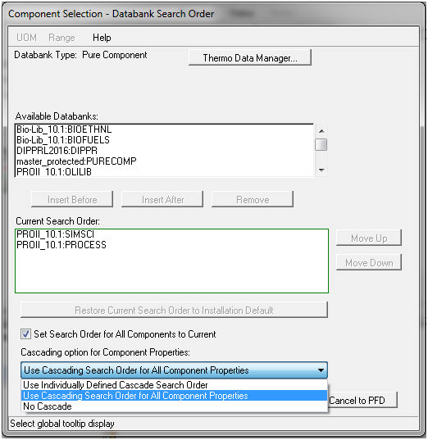Viewport: 428px width, 440px height.
Task: Click the Available Databanks scrollbar thumb
Action: 321,145
